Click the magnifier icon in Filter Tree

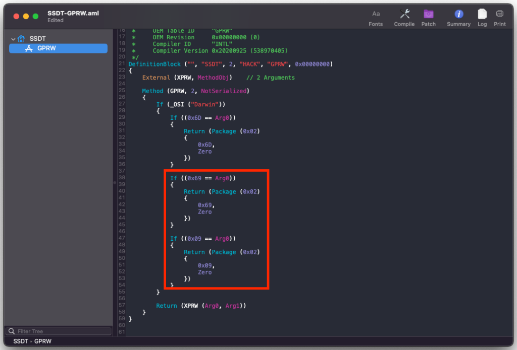pyautogui.click(x=12, y=331)
